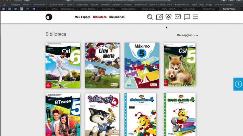This screenshot has width=243, height=136.
Task: Open the Sobre o e-fatura bookmark
Action: (157, 5)
